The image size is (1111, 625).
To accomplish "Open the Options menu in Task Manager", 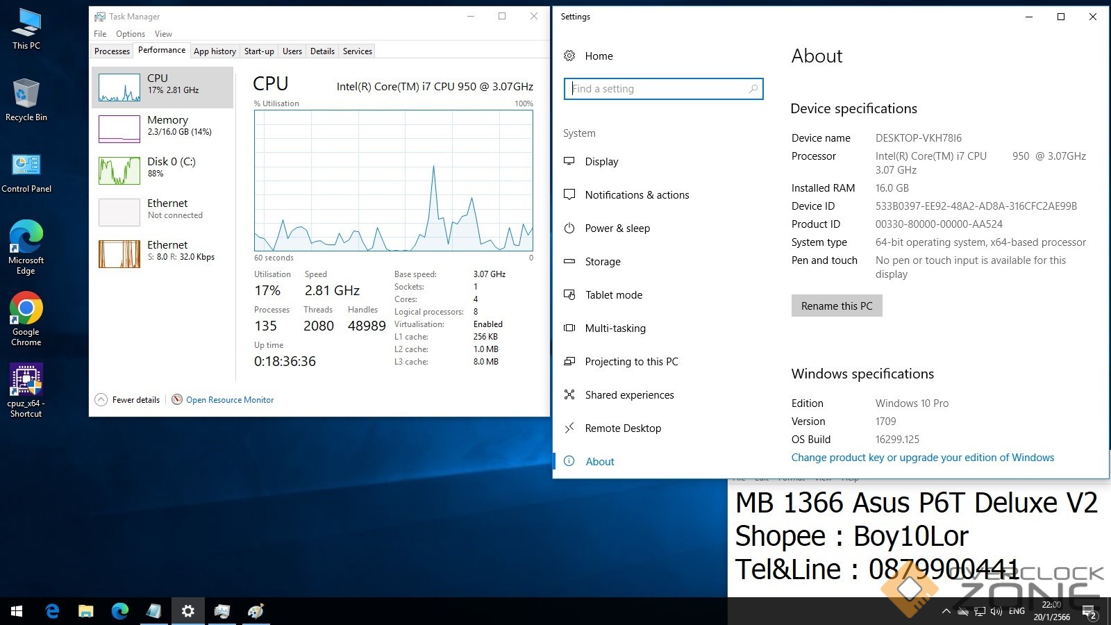I will [131, 34].
